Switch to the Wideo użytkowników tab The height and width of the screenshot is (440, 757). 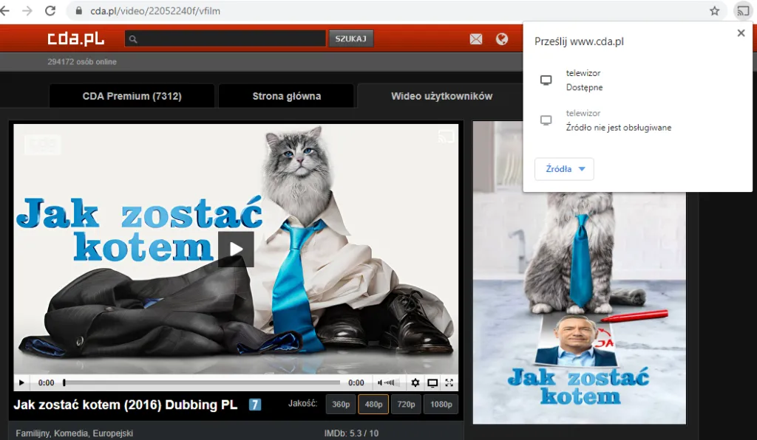click(441, 95)
